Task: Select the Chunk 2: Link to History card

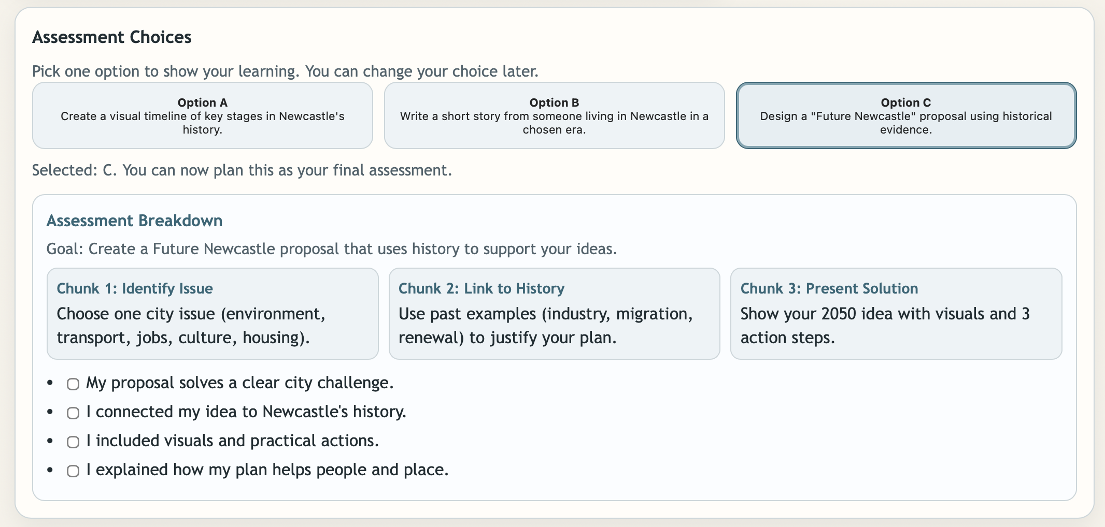Action: tap(554, 313)
